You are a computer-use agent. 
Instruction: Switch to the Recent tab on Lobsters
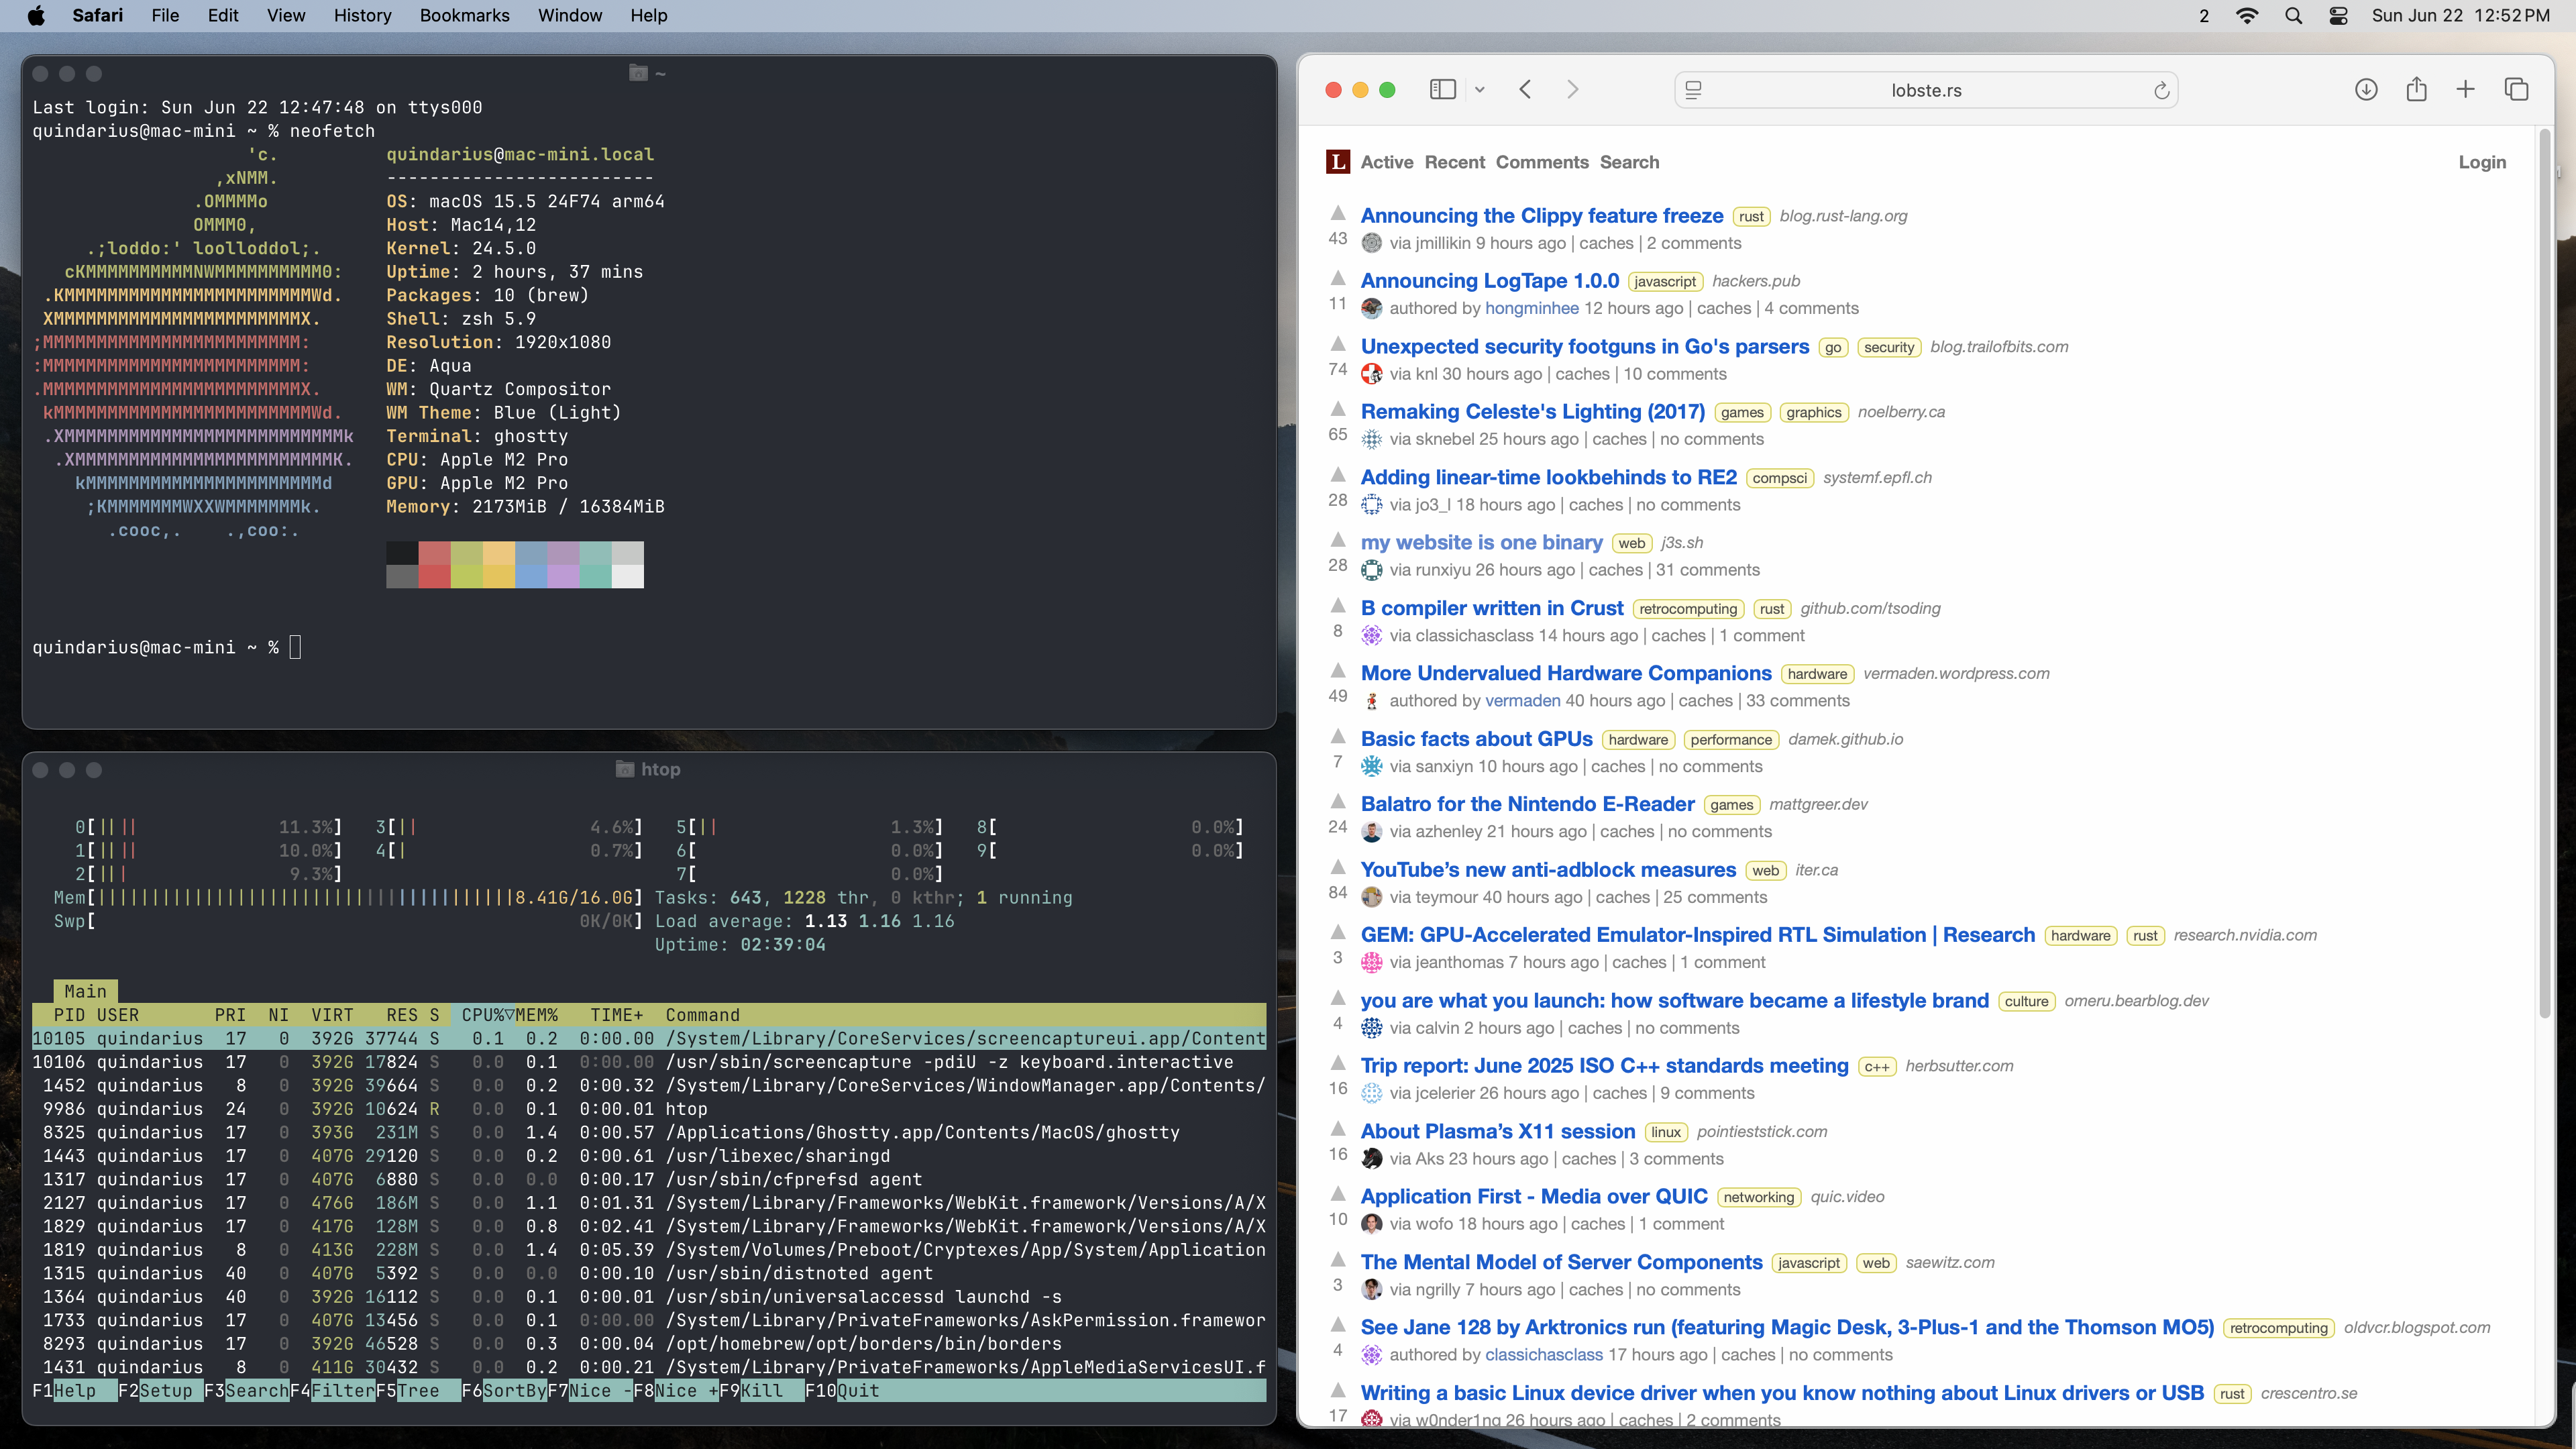(1454, 162)
